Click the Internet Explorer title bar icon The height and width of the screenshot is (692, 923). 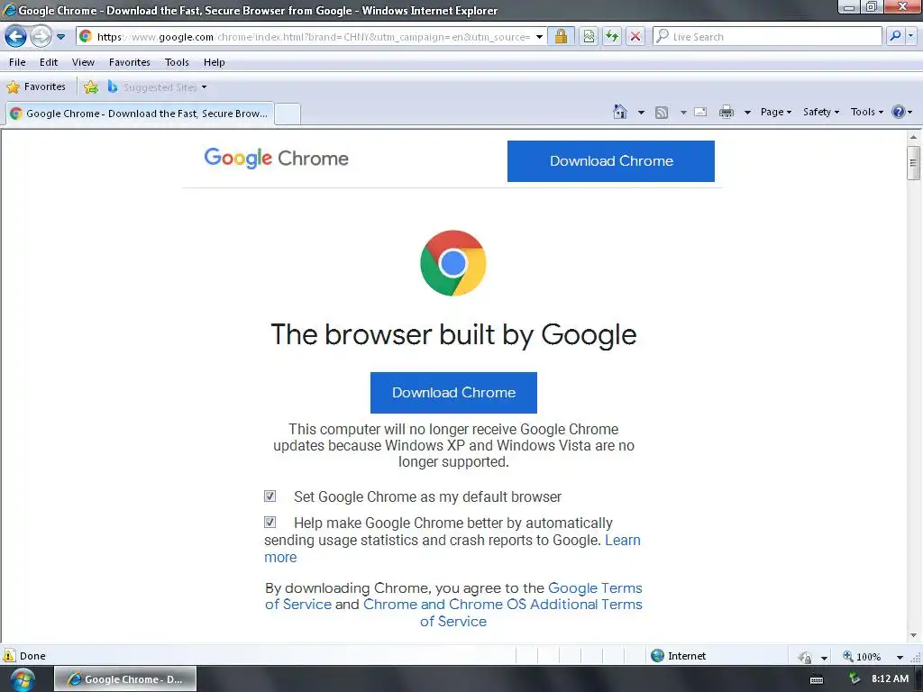click(9, 10)
